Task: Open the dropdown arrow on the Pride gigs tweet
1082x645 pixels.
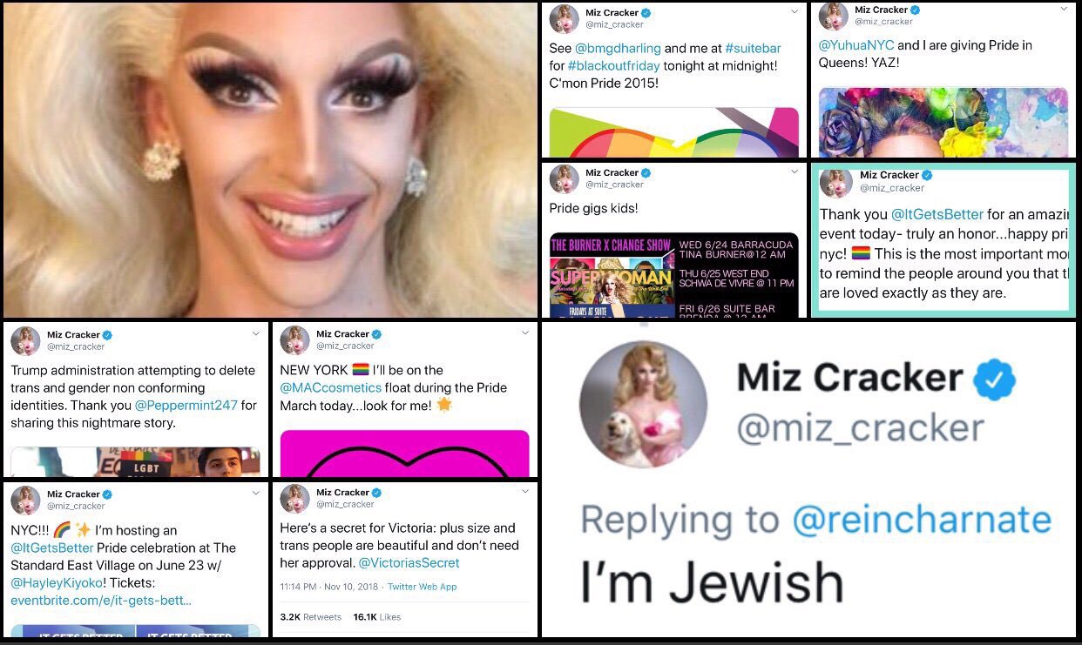Action: [794, 171]
